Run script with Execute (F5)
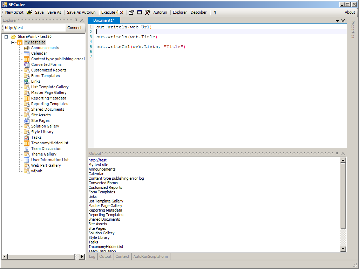Viewport: 359px width, 269px height. click(x=112, y=12)
